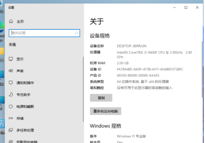Select device ID FA78A4EE-9ADF-475B value
Viewport: 205px width, 143px height.
point(150,69)
